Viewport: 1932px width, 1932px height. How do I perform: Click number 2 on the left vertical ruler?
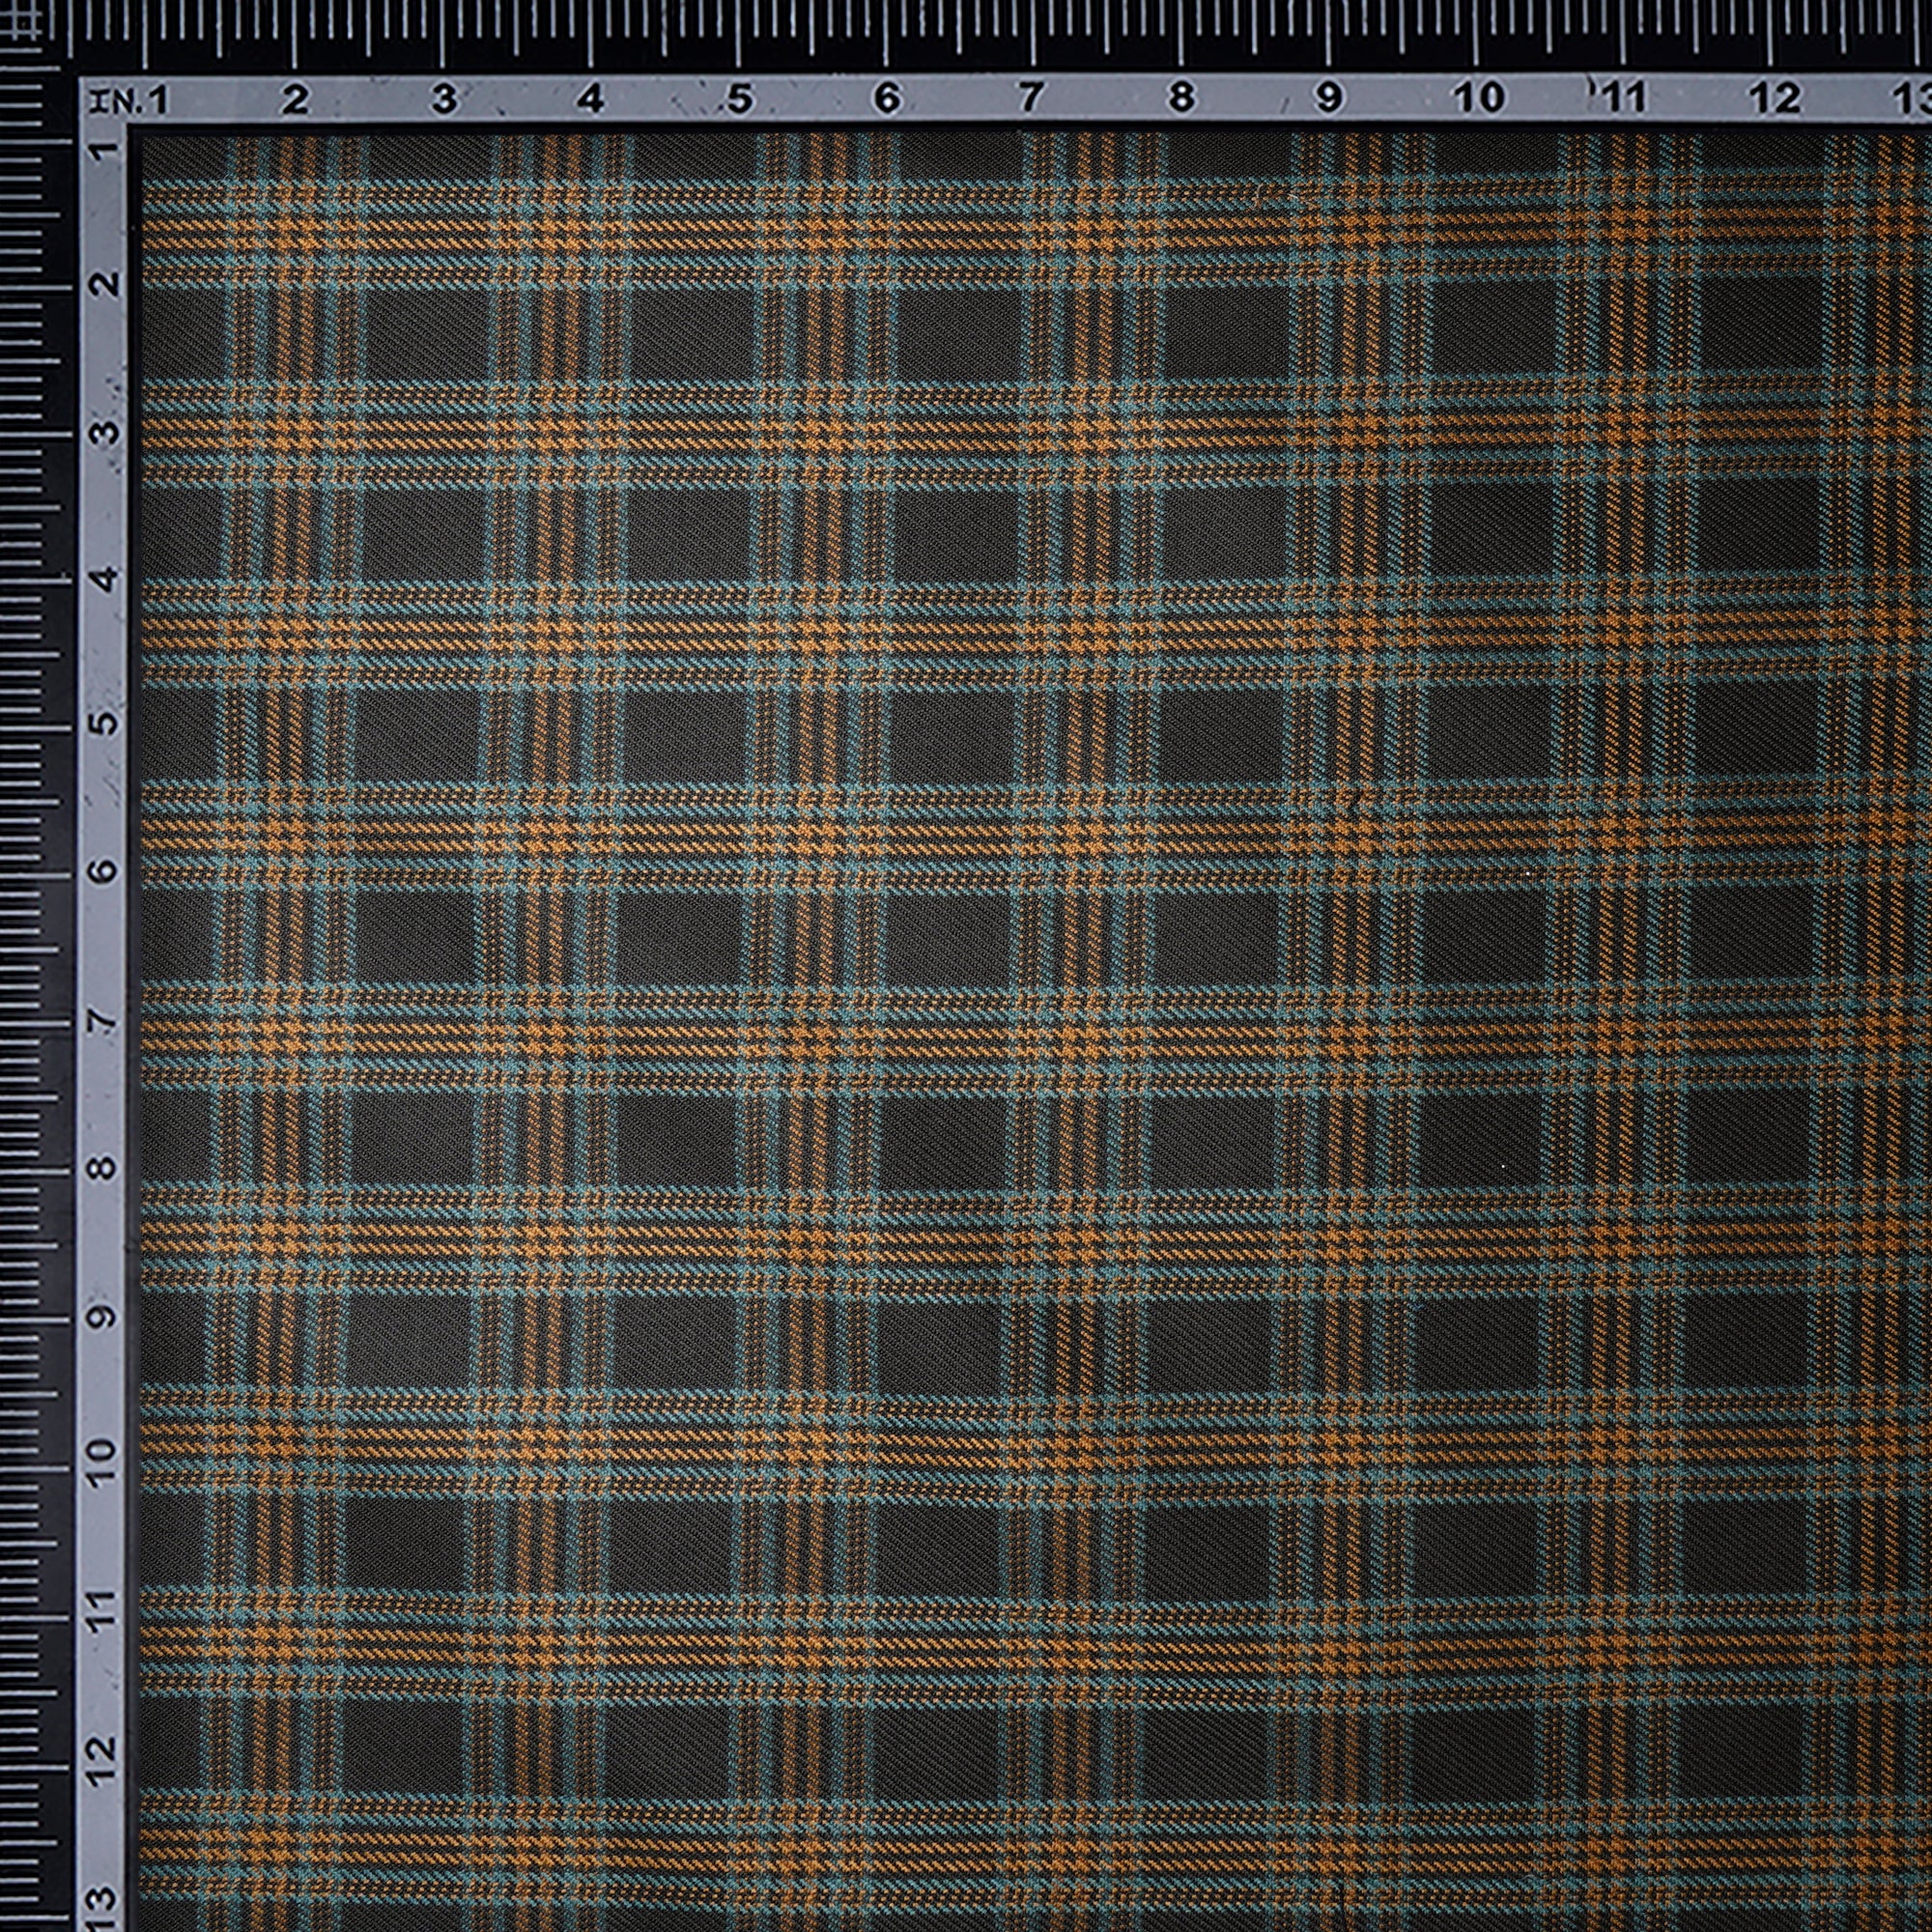pos(106,286)
